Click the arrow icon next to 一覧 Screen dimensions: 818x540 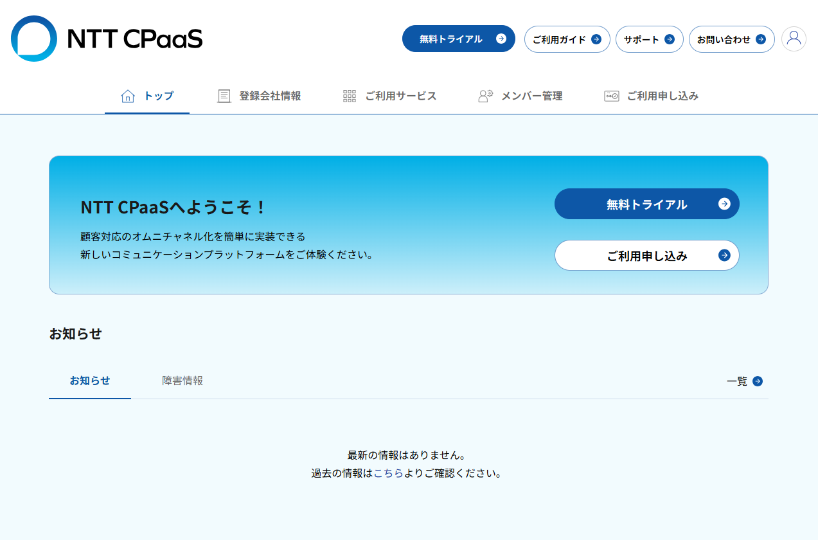click(x=758, y=381)
